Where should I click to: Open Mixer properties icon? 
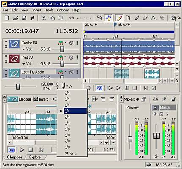(143, 99)
